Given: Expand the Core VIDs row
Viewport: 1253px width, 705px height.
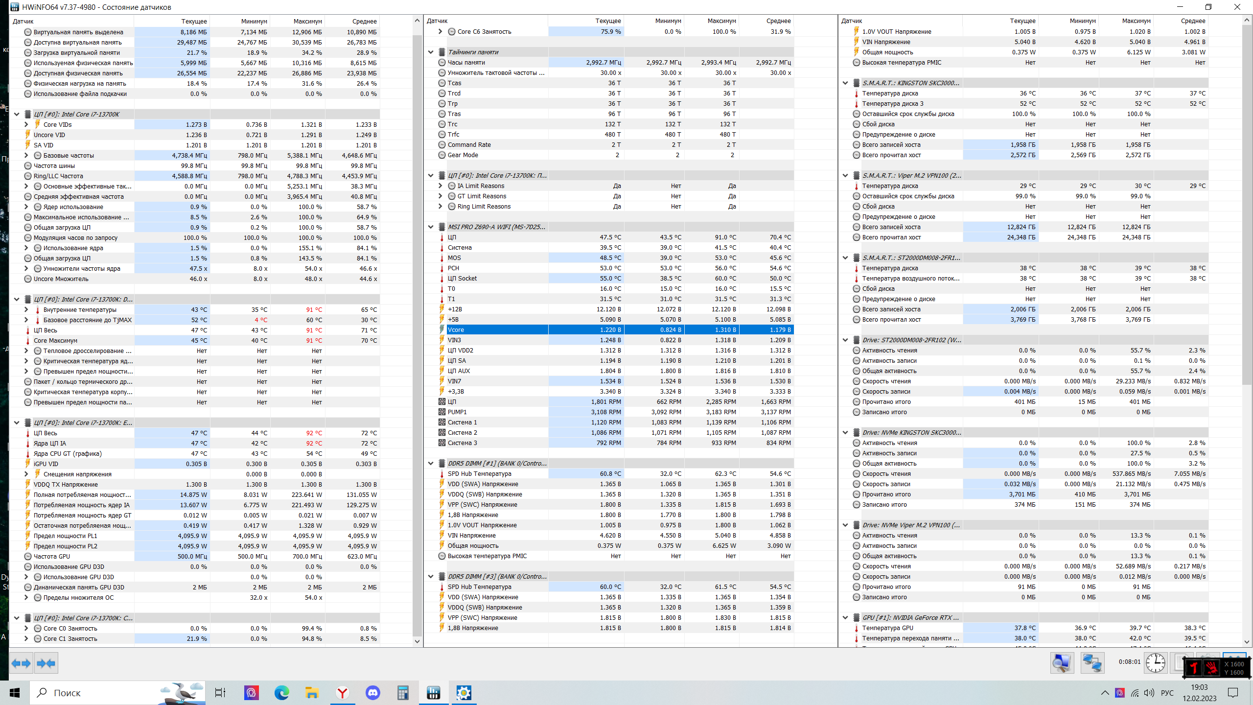Looking at the screenshot, I should tap(26, 124).
